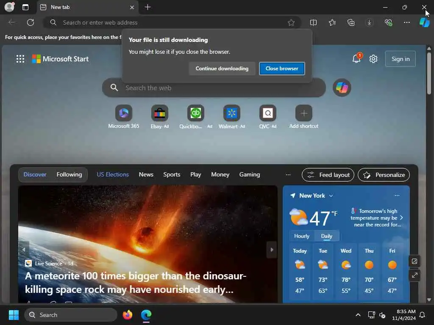
Task: Expand more feed categories ellipsis
Action: (x=288, y=175)
